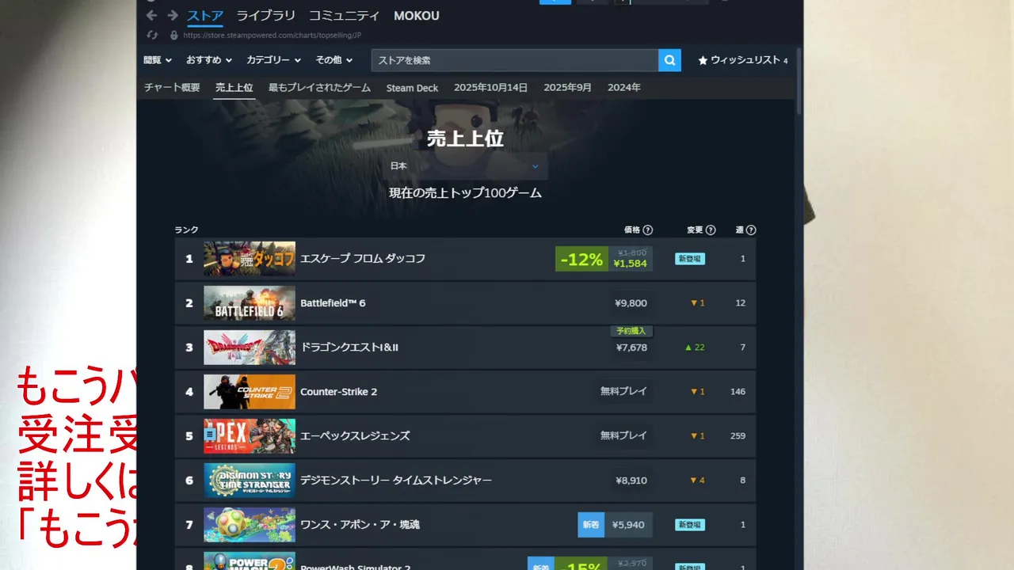Viewport: 1014px width, 570px height.
Task: Click the ¥1,584 discounted price
Action: (x=630, y=264)
